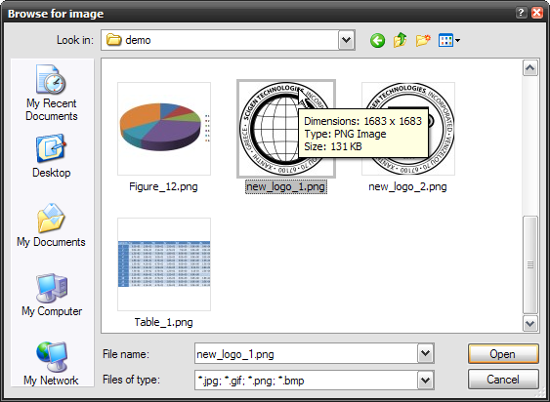
Task: Click the Help question mark button
Action: pyautogui.click(x=521, y=13)
